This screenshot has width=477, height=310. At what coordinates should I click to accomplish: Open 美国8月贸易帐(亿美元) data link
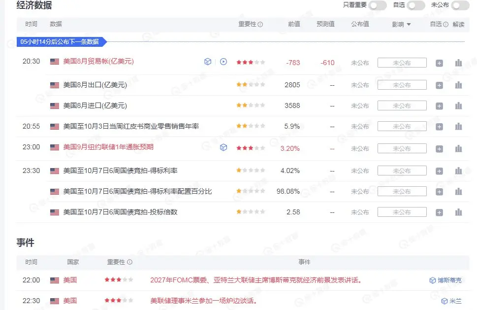98,62
